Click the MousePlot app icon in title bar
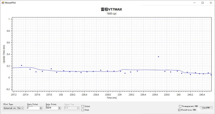The height and width of the screenshot is (114, 215). (x=3, y=3)
